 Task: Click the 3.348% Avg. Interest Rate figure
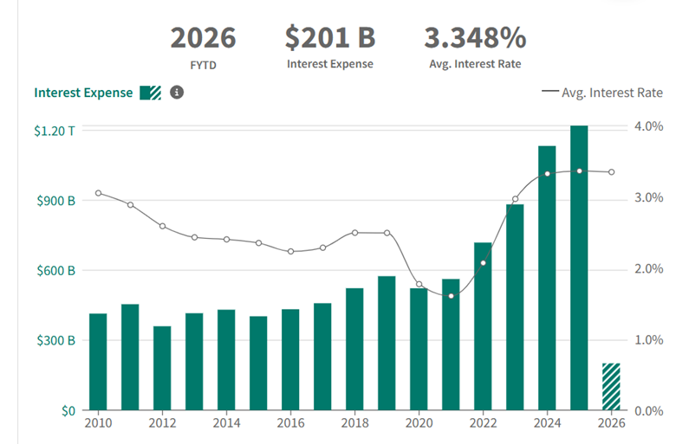coord(474,38)
